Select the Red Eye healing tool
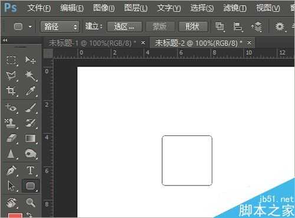 click(x=11, y=108)
